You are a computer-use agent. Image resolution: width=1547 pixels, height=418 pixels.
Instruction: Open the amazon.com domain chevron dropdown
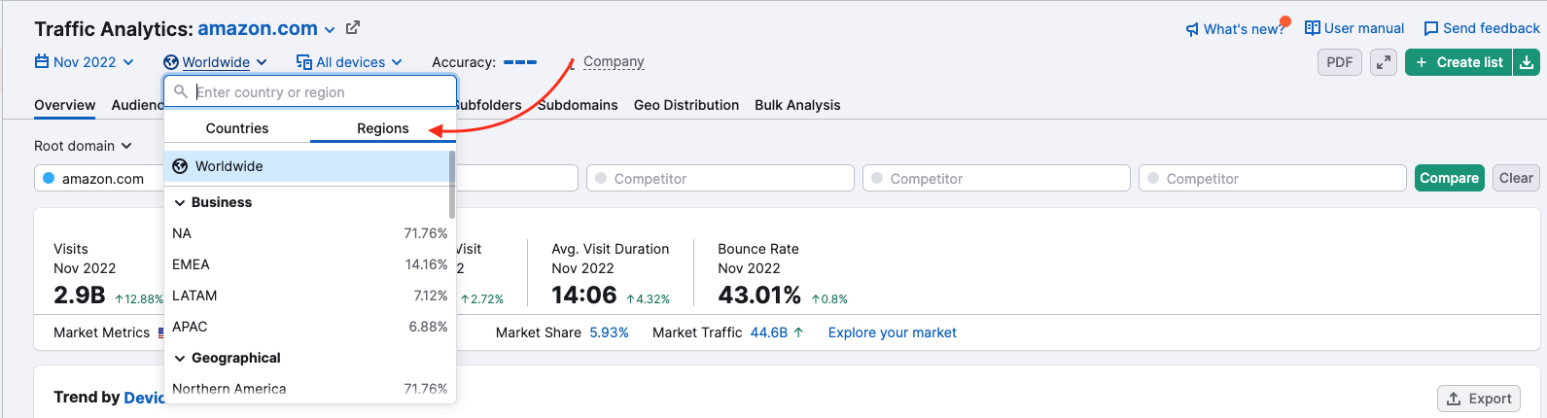(x=330, y=30)
